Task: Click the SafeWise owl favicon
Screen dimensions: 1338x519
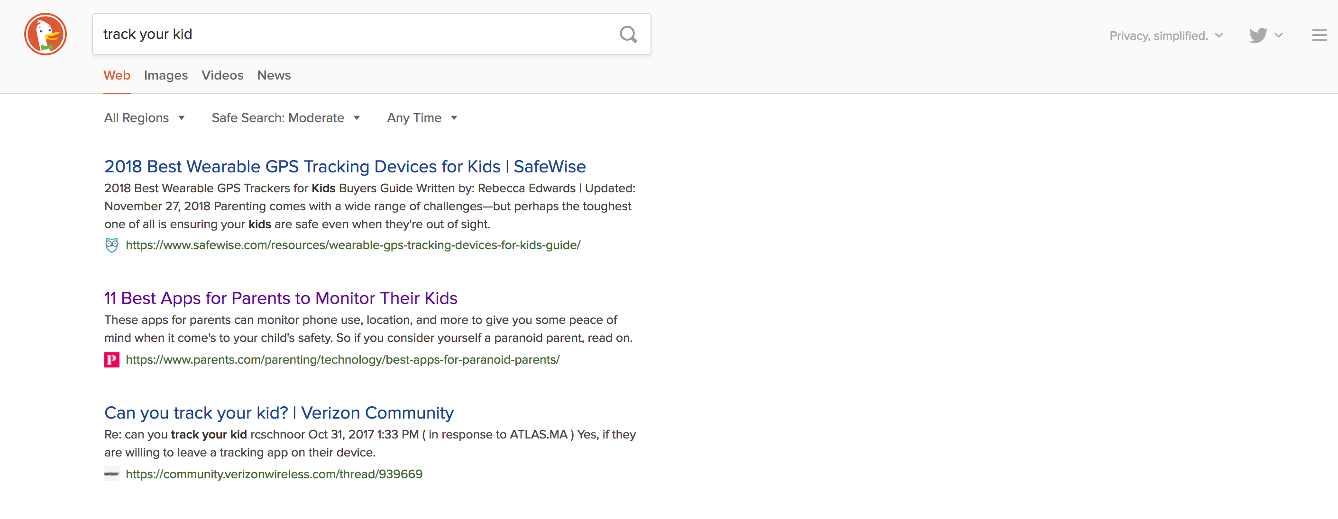Action: [112, 245]
